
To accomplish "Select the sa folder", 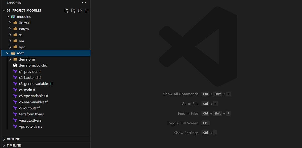I will [x=21, y=35].
